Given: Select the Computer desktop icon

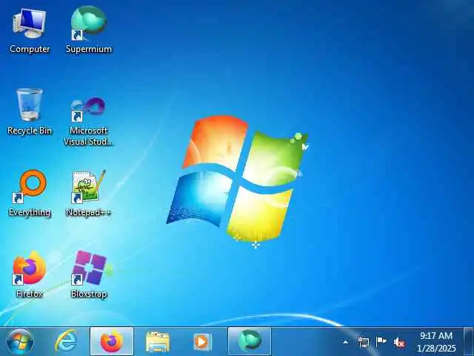Looking at the screenshot, I should [x=30, y=30].
